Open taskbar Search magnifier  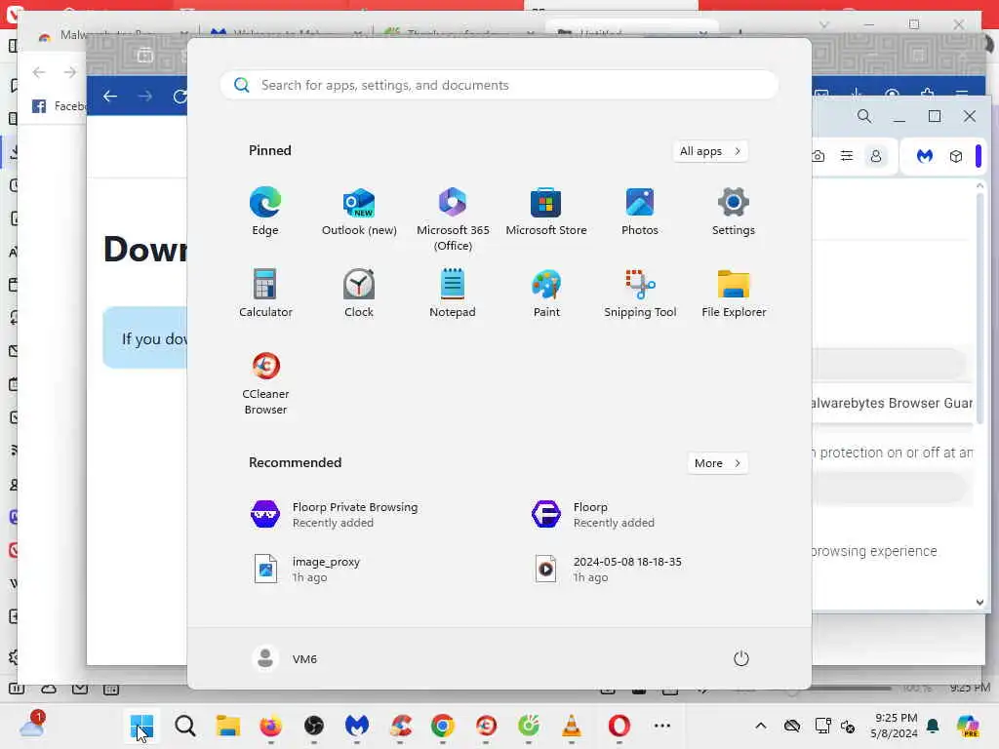pos(184,726)
